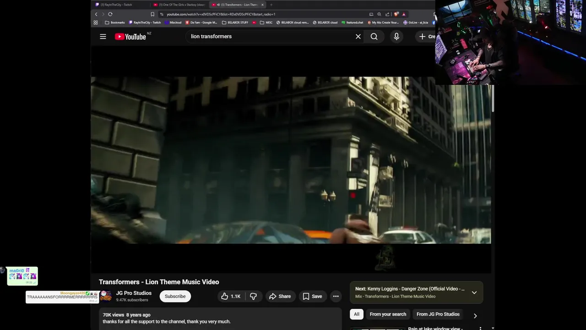The image size is (586, 330).
Task: Open RayInTheCity - Twitch bookmark
Action: coord(145,22)
